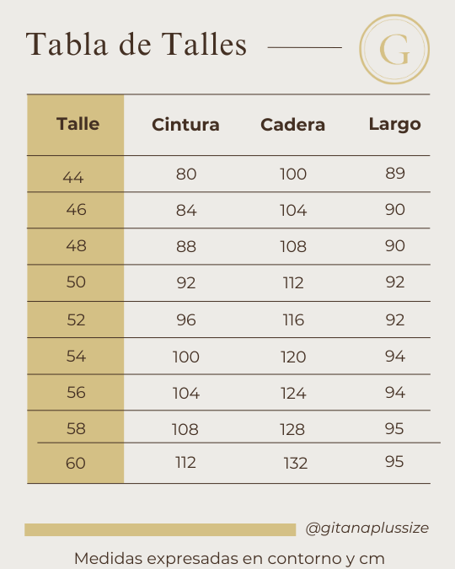Viewport: 455px width, 569px height.
Task: Click the @gitanaplussize handle text
Action: [367, 528]
